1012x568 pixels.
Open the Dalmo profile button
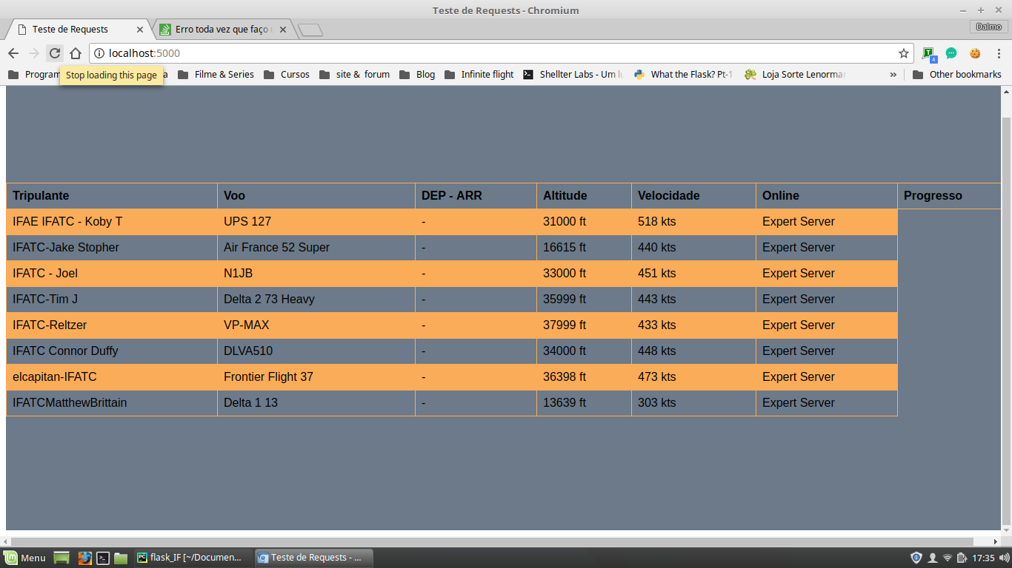(988, 27)
